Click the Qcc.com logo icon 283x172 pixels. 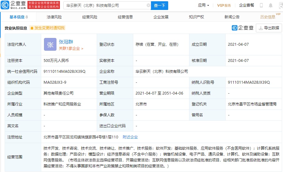click(x=5, y=5)
